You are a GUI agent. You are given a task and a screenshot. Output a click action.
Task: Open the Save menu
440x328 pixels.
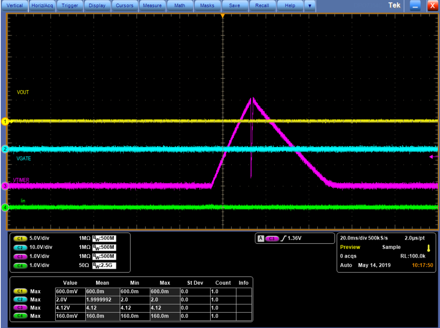click(235, 6)
